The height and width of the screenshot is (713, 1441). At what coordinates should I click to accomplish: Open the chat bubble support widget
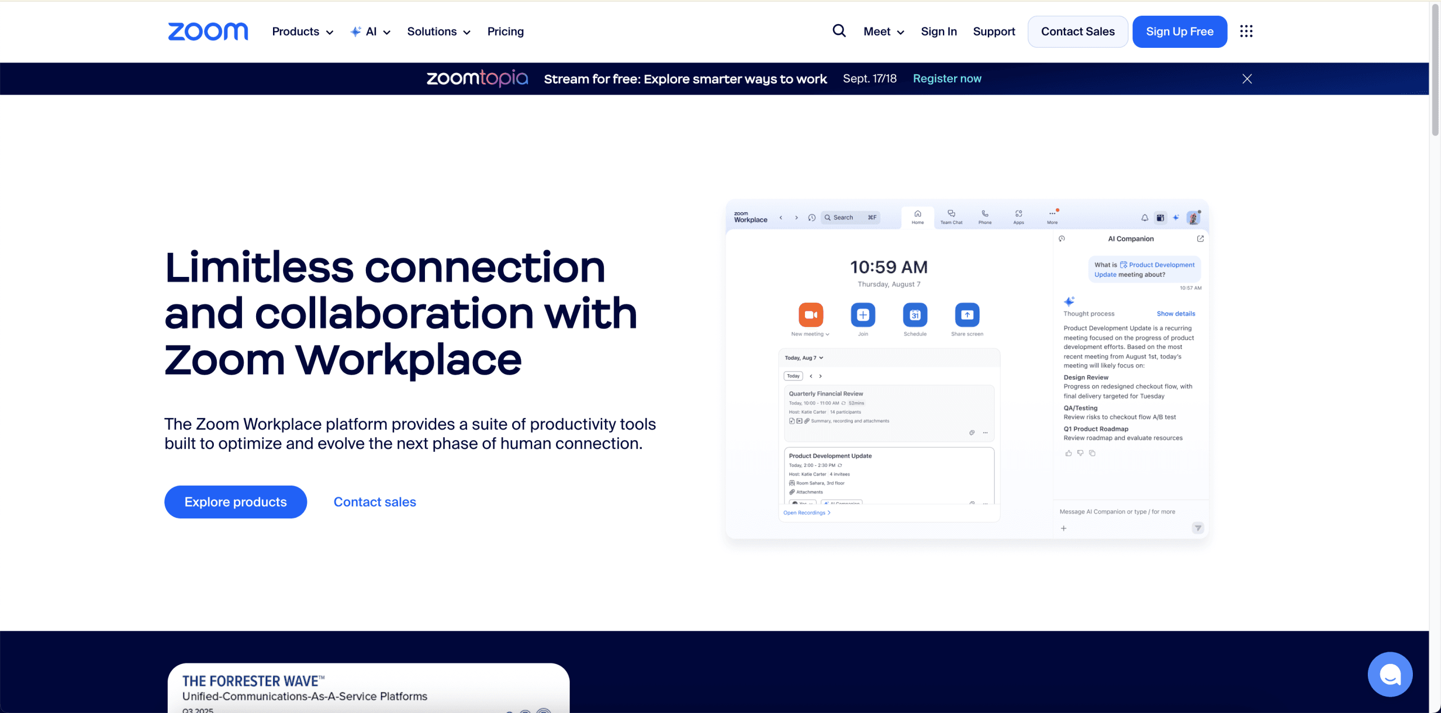(x=1390, y=674)
